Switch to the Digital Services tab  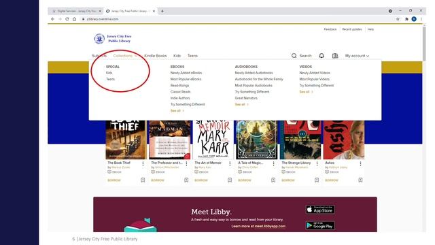(75, 11)
